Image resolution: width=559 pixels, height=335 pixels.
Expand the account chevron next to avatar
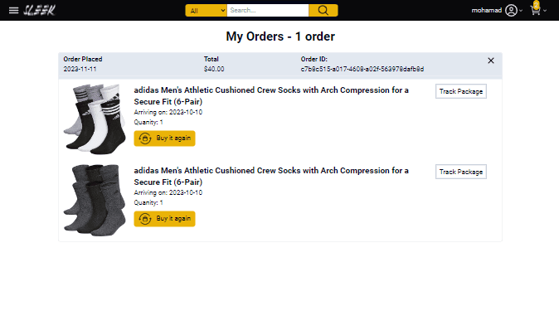coord(522,12)
